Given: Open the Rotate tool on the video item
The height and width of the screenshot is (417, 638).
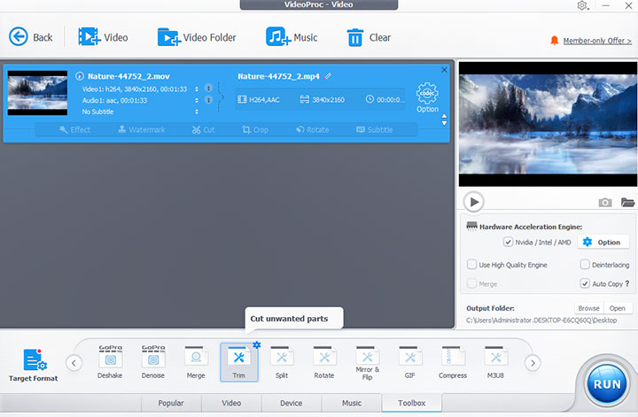Looking at the screenshot, I should click(313, 129).
